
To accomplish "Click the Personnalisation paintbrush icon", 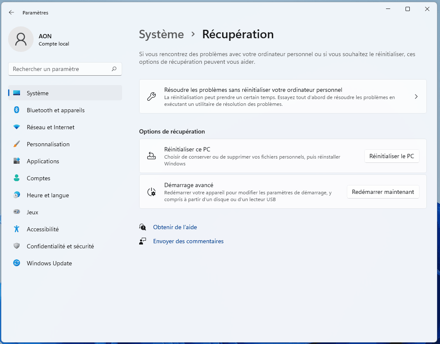I will pos(17,144).
